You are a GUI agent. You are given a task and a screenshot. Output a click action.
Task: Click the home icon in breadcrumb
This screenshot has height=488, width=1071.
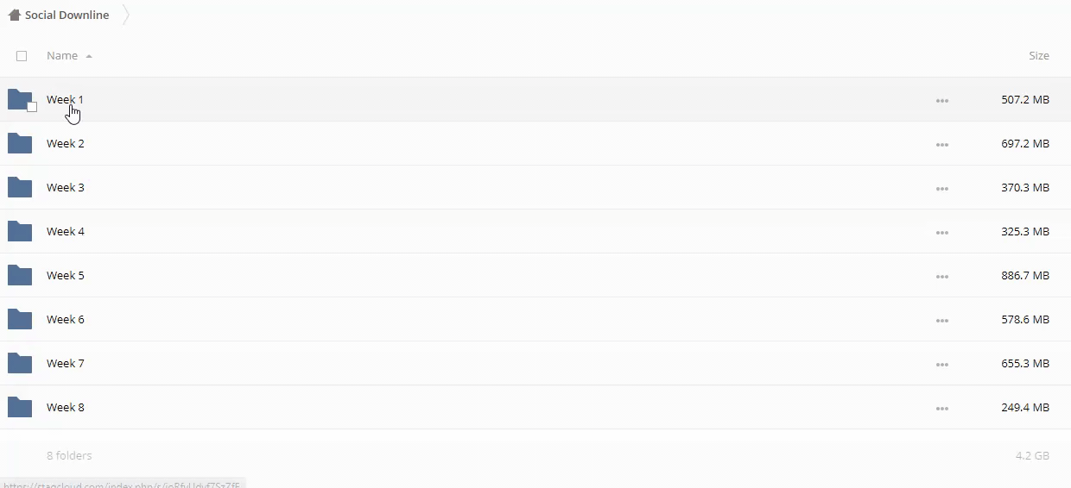(14, 15)
